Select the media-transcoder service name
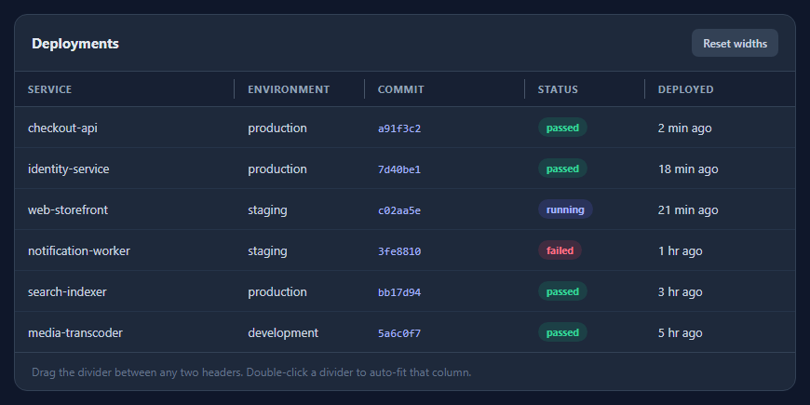The image size is (810, 405). click(x=74, y=332)
